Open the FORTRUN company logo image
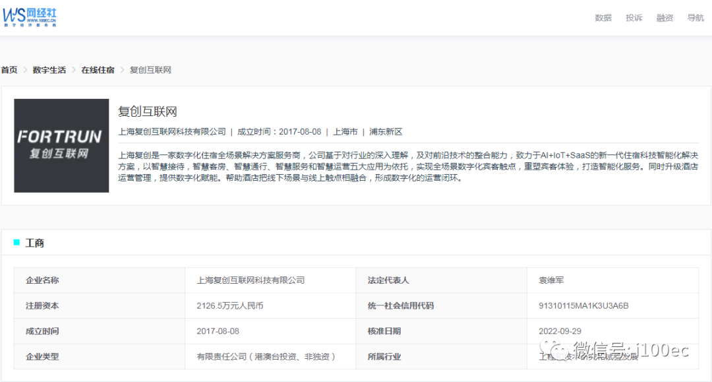712x382 pixels. (x=61, y=146)
